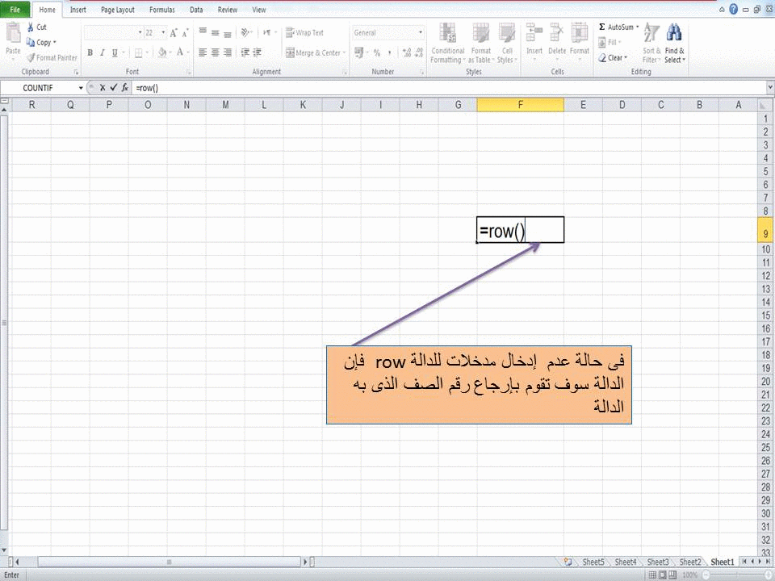Switch to the Sheet3 worksheet
The height and width of the screenshot is (581, 775).
(x=657, y=562)
